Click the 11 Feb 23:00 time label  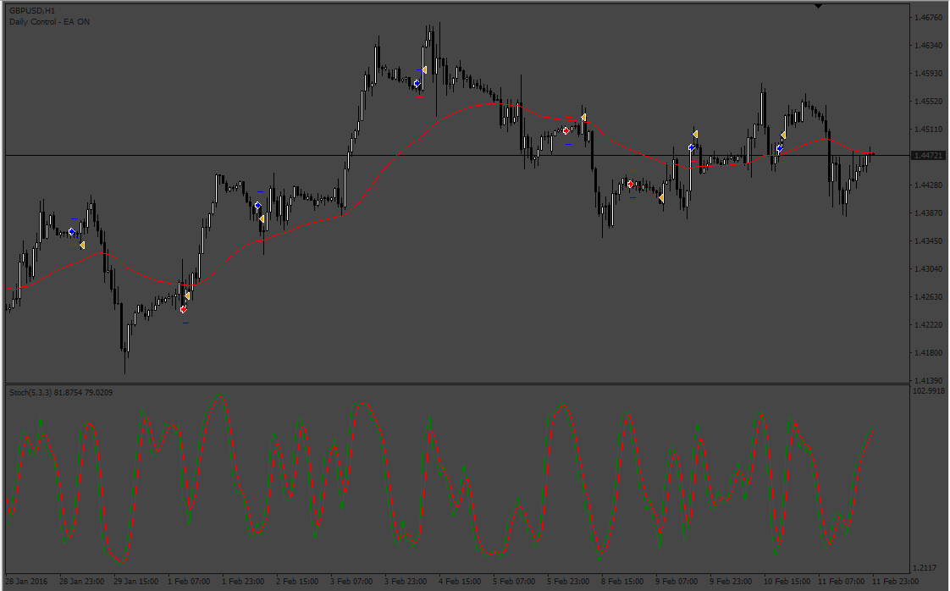tap(896, 582)
